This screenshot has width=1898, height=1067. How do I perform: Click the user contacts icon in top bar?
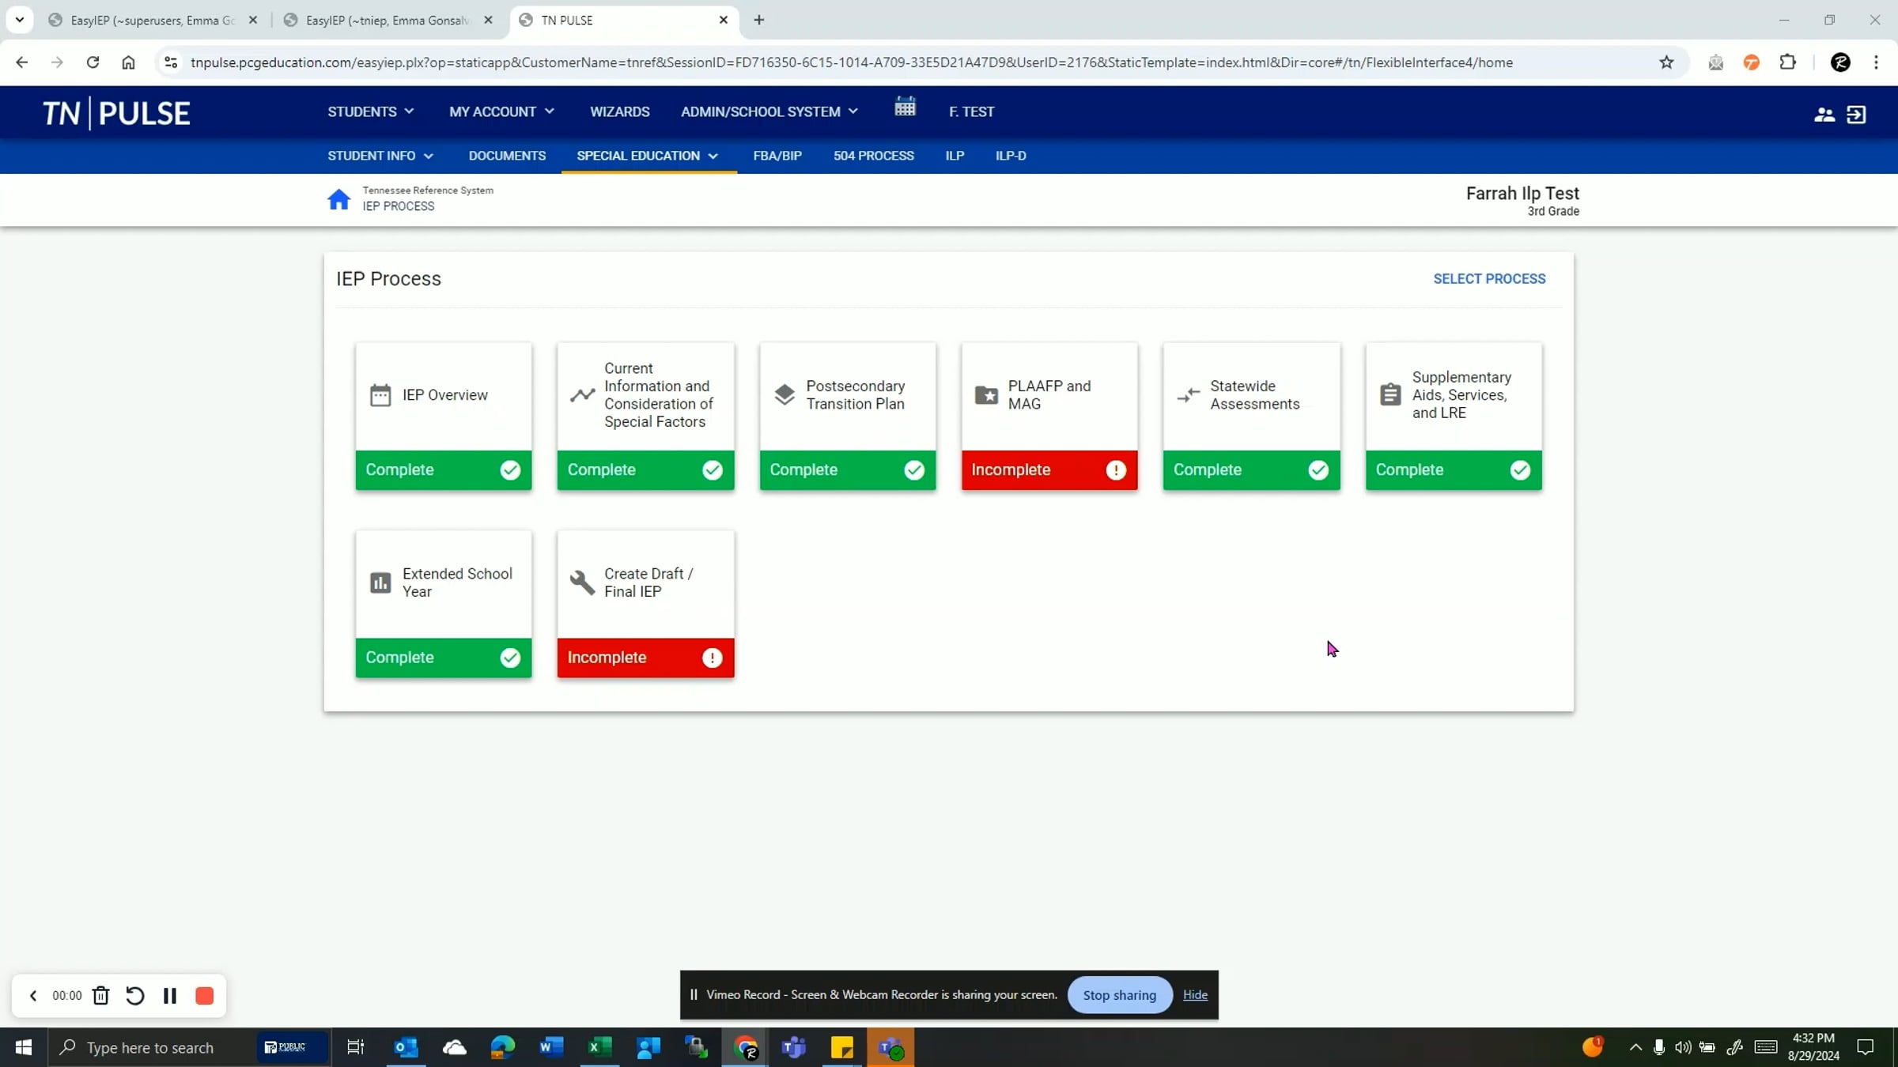tap(1824, 114)
